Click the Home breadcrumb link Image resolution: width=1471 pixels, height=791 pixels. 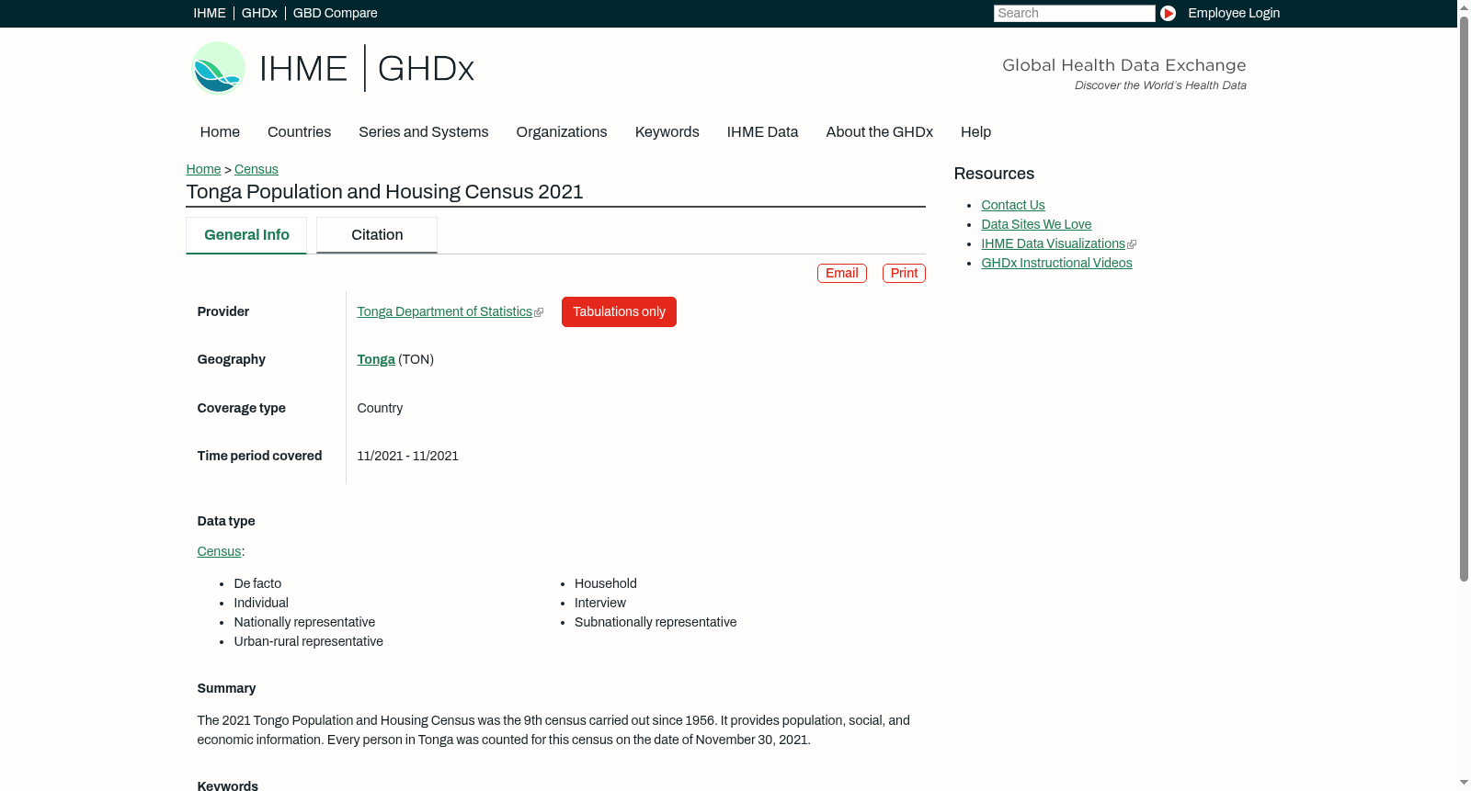(x=203, y=169)
